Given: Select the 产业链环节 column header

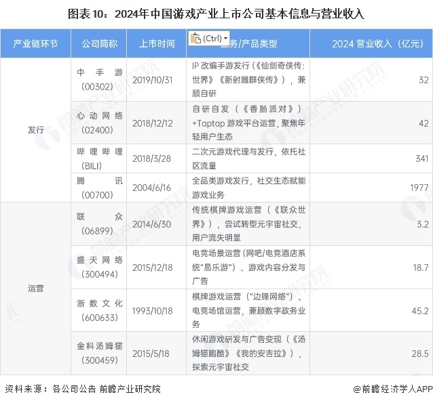Looking at the screenshot, I should (35, 44).
